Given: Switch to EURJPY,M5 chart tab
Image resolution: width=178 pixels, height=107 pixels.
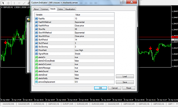Looking at the screenshot, I should click(x=68, y=104).
